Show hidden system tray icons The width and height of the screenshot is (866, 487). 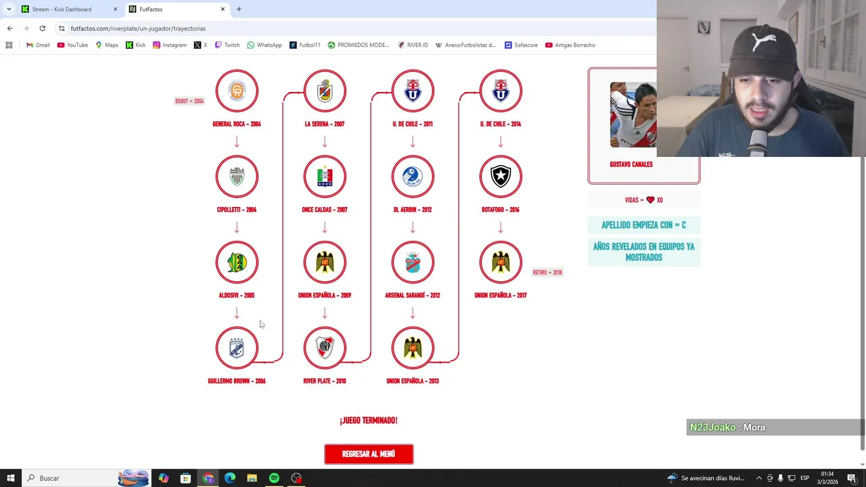pos(758,478)
